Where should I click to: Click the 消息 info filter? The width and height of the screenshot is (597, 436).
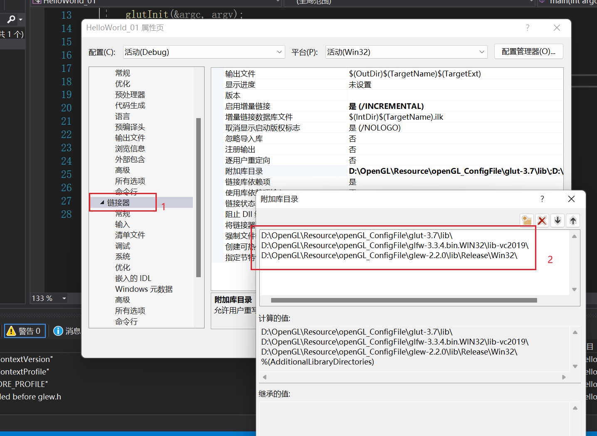pyautogui.click(x=67, y=331)
